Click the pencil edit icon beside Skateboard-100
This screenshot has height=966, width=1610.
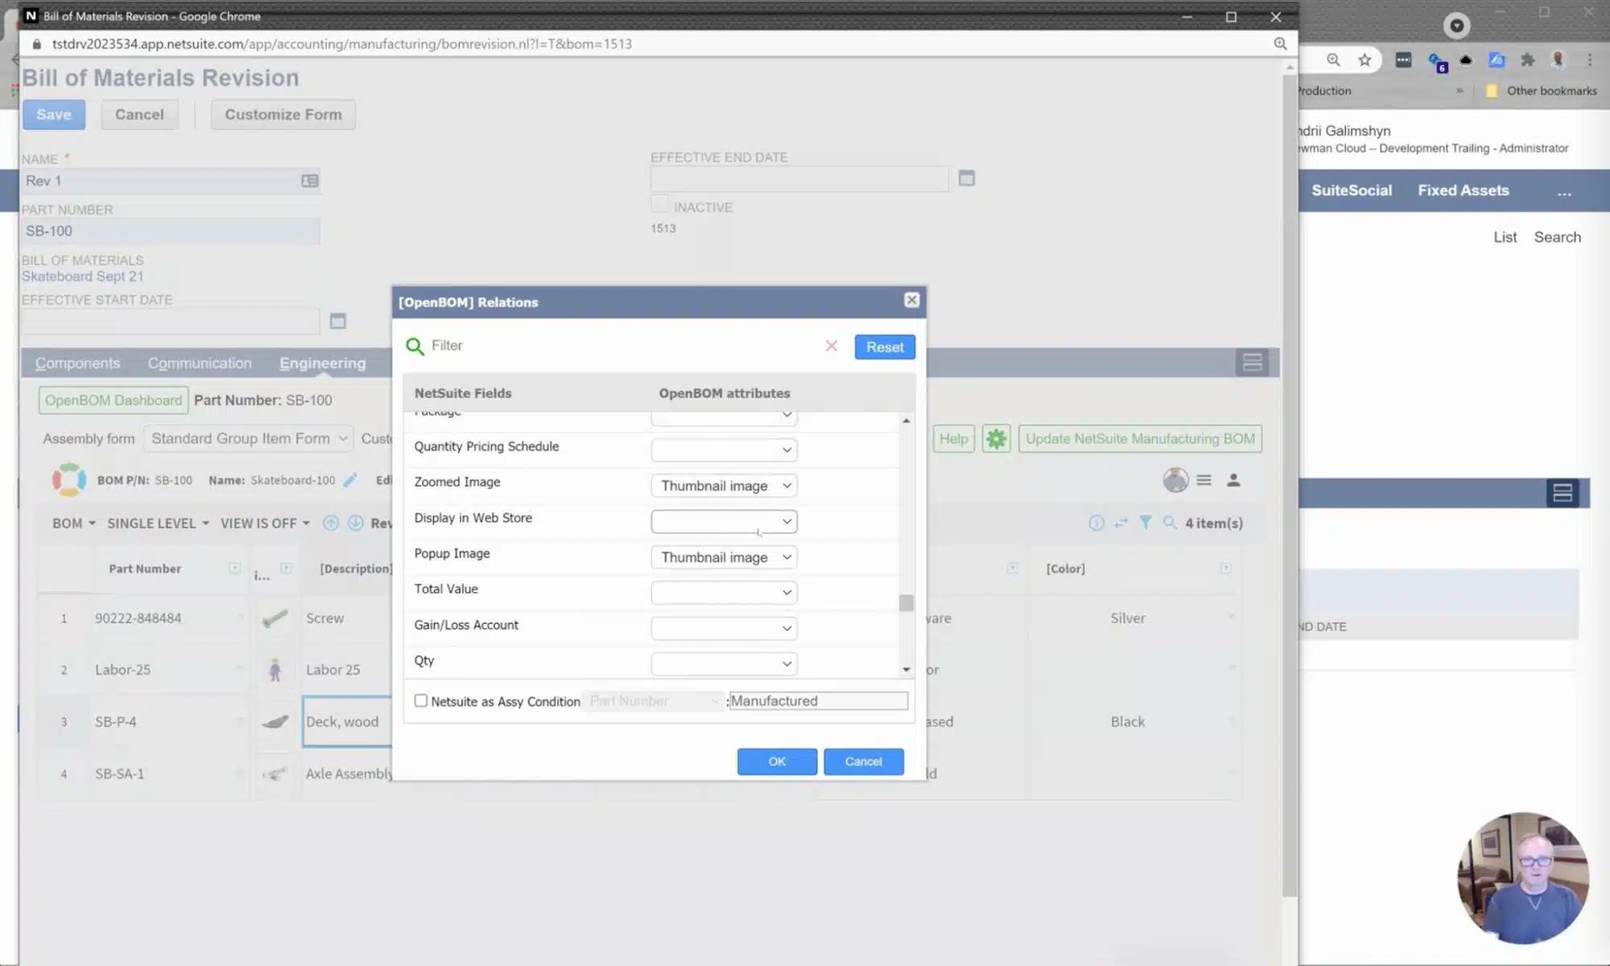point(350,480)
